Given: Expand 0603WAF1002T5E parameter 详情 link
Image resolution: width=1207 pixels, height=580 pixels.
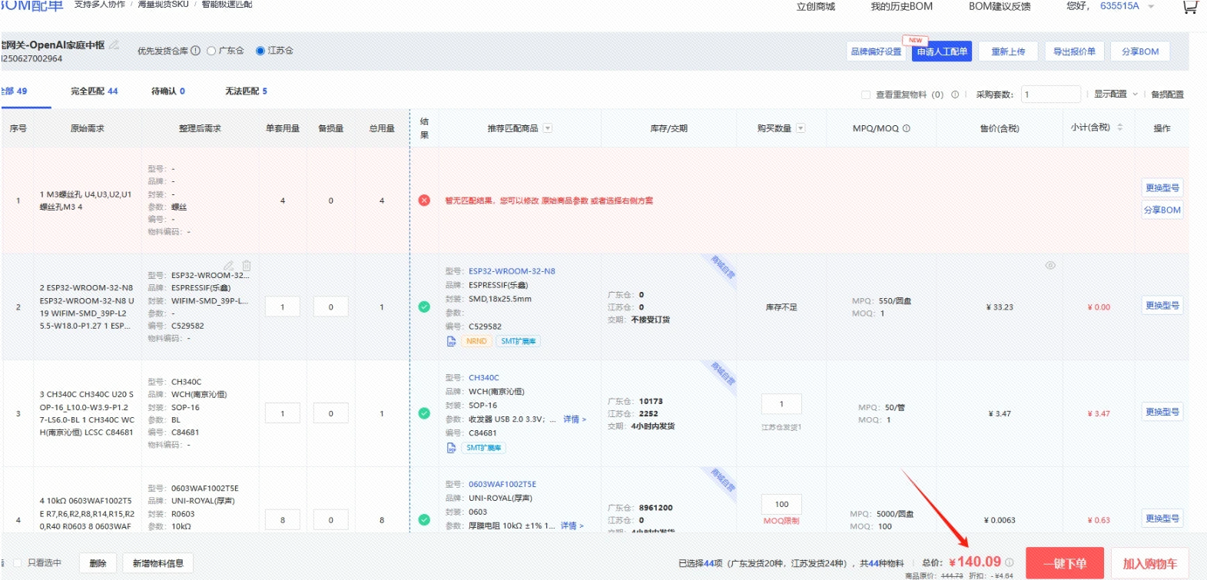Looking at the screenshot, I should click(x=572, y=525).
